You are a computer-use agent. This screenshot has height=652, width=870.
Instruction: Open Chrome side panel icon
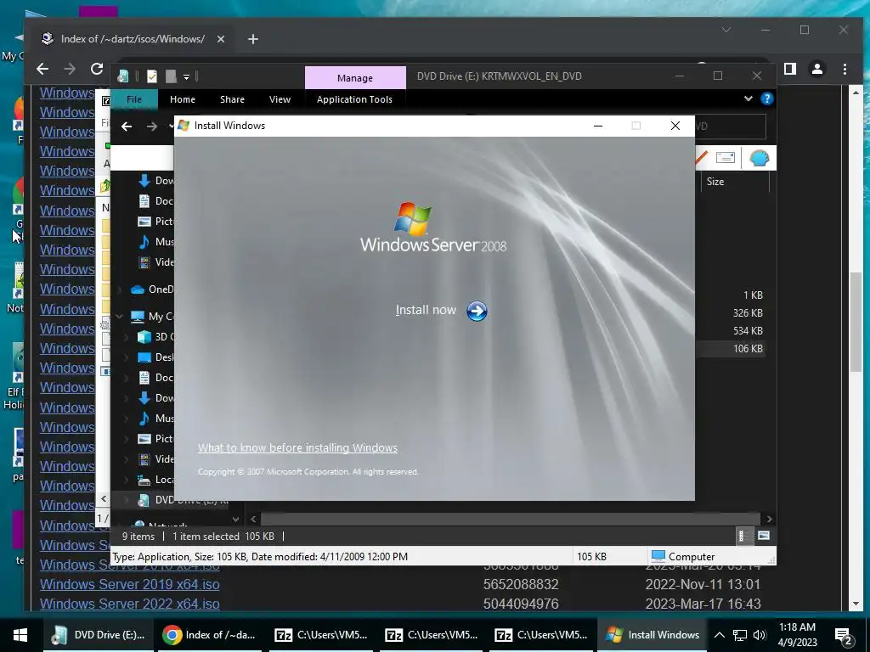(790, 69)
